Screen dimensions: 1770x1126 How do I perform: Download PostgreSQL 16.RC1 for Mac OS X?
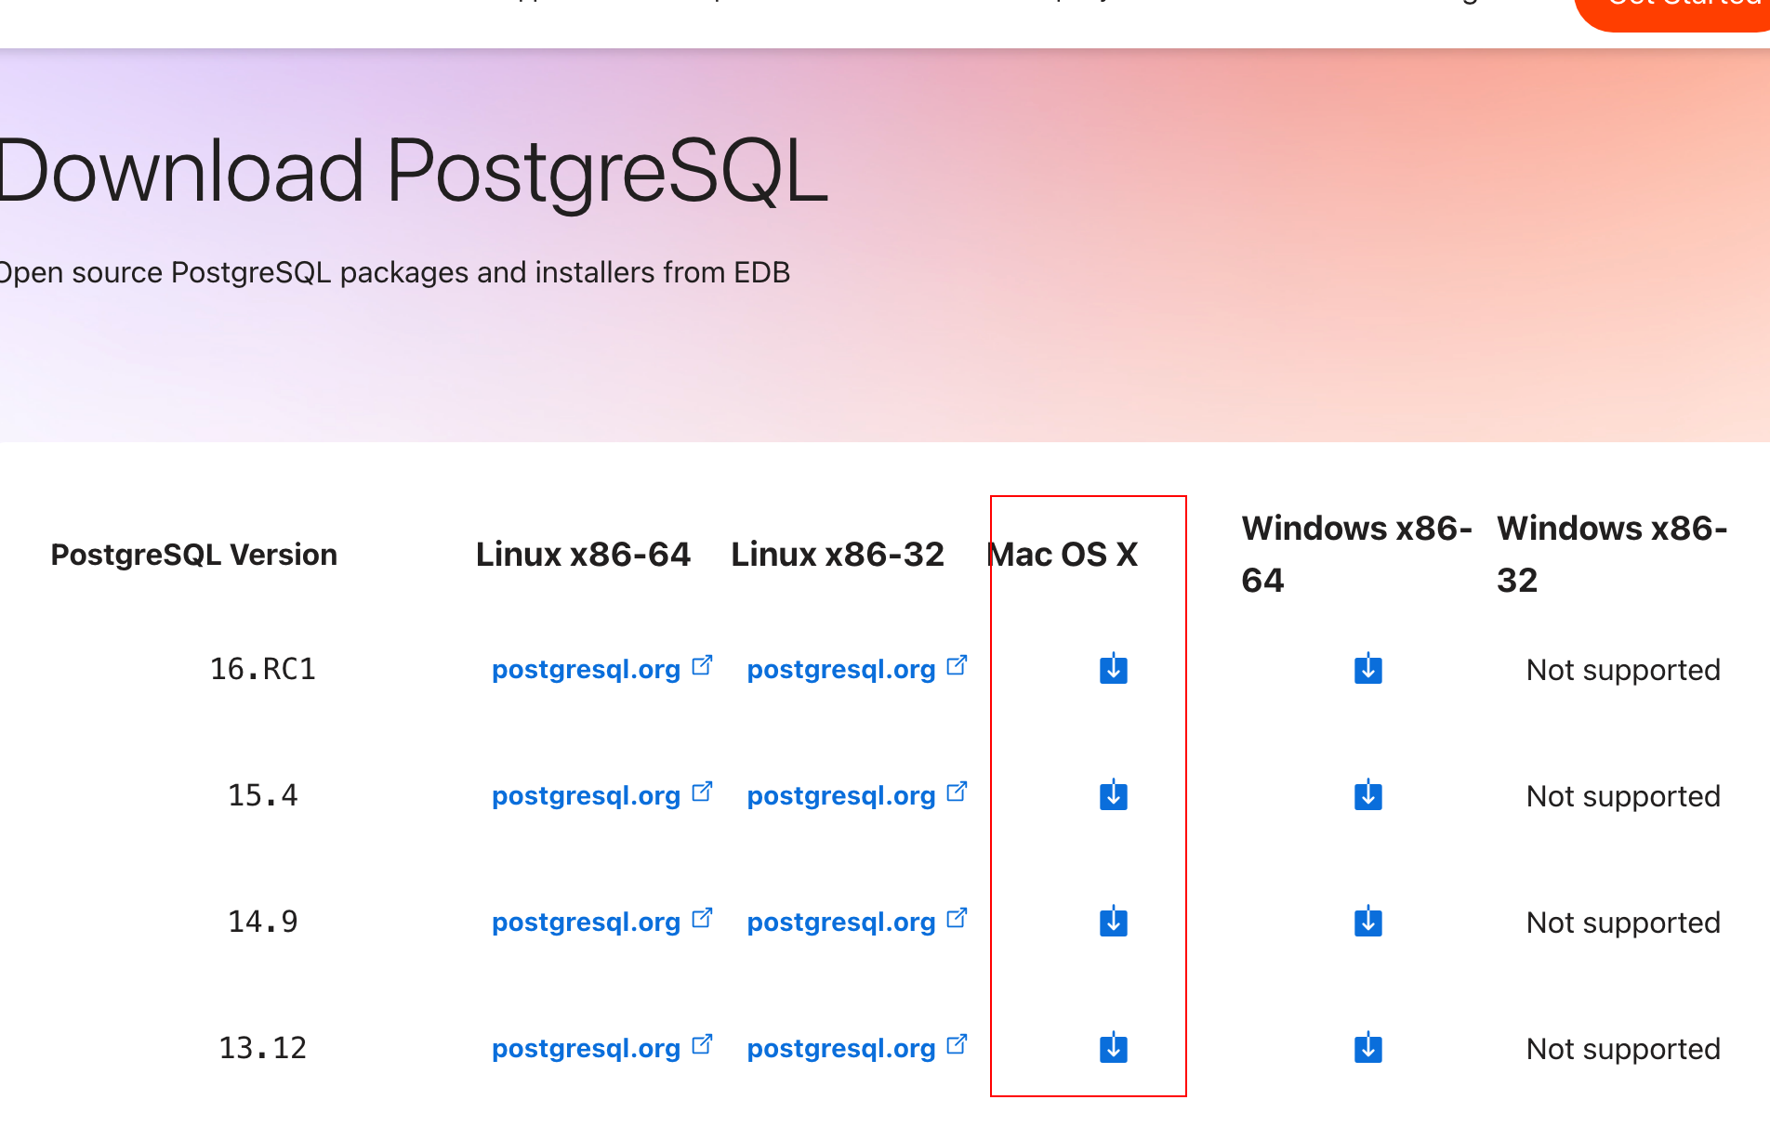point(1113,669)
